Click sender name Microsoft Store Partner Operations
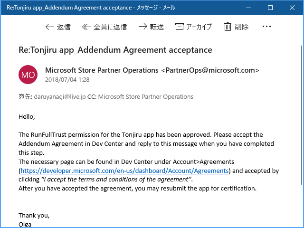This screenshot has width=304, height=228. click(102, 70)
